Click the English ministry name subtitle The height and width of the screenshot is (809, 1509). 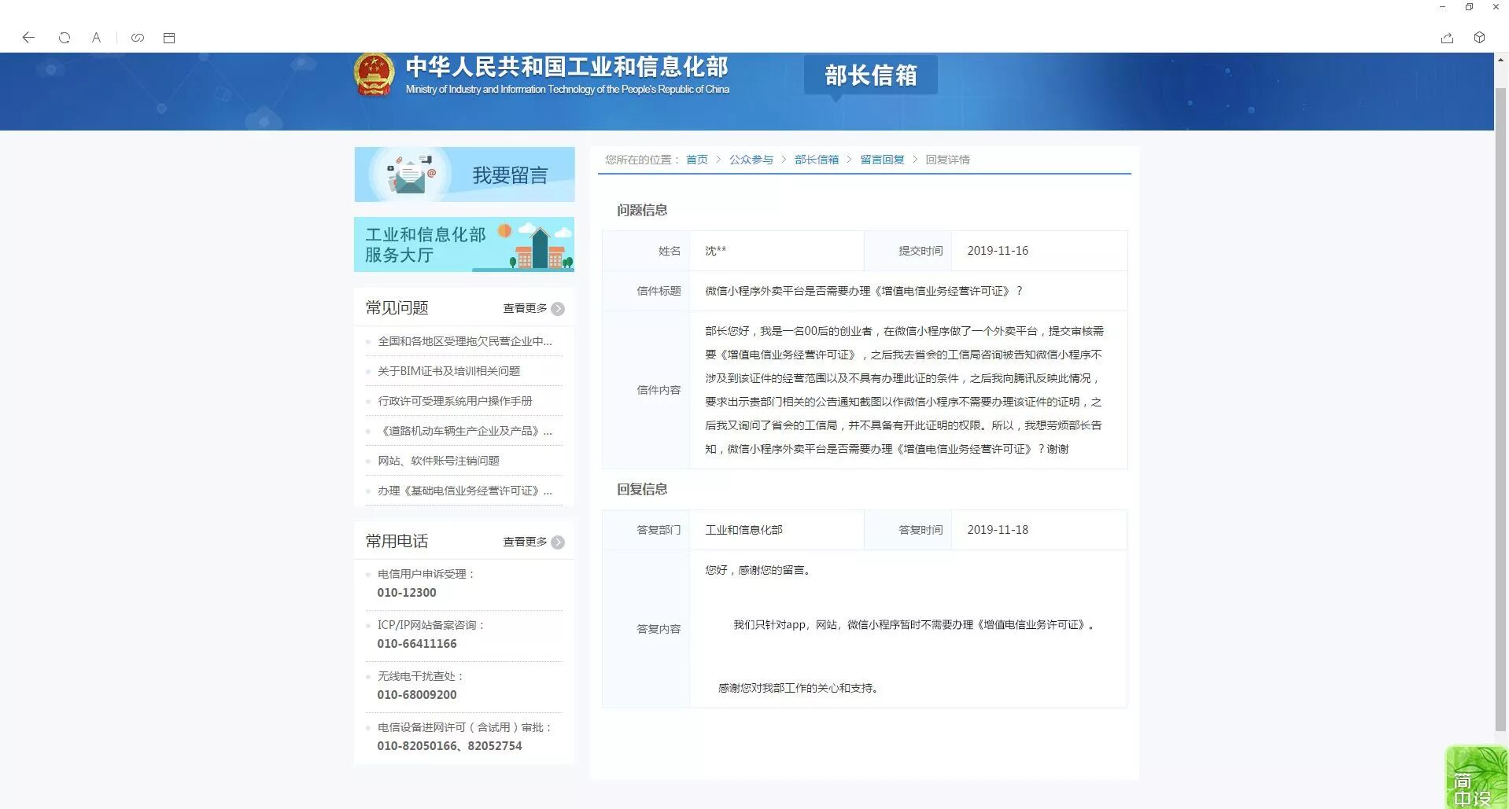click(x=567, y=90)
